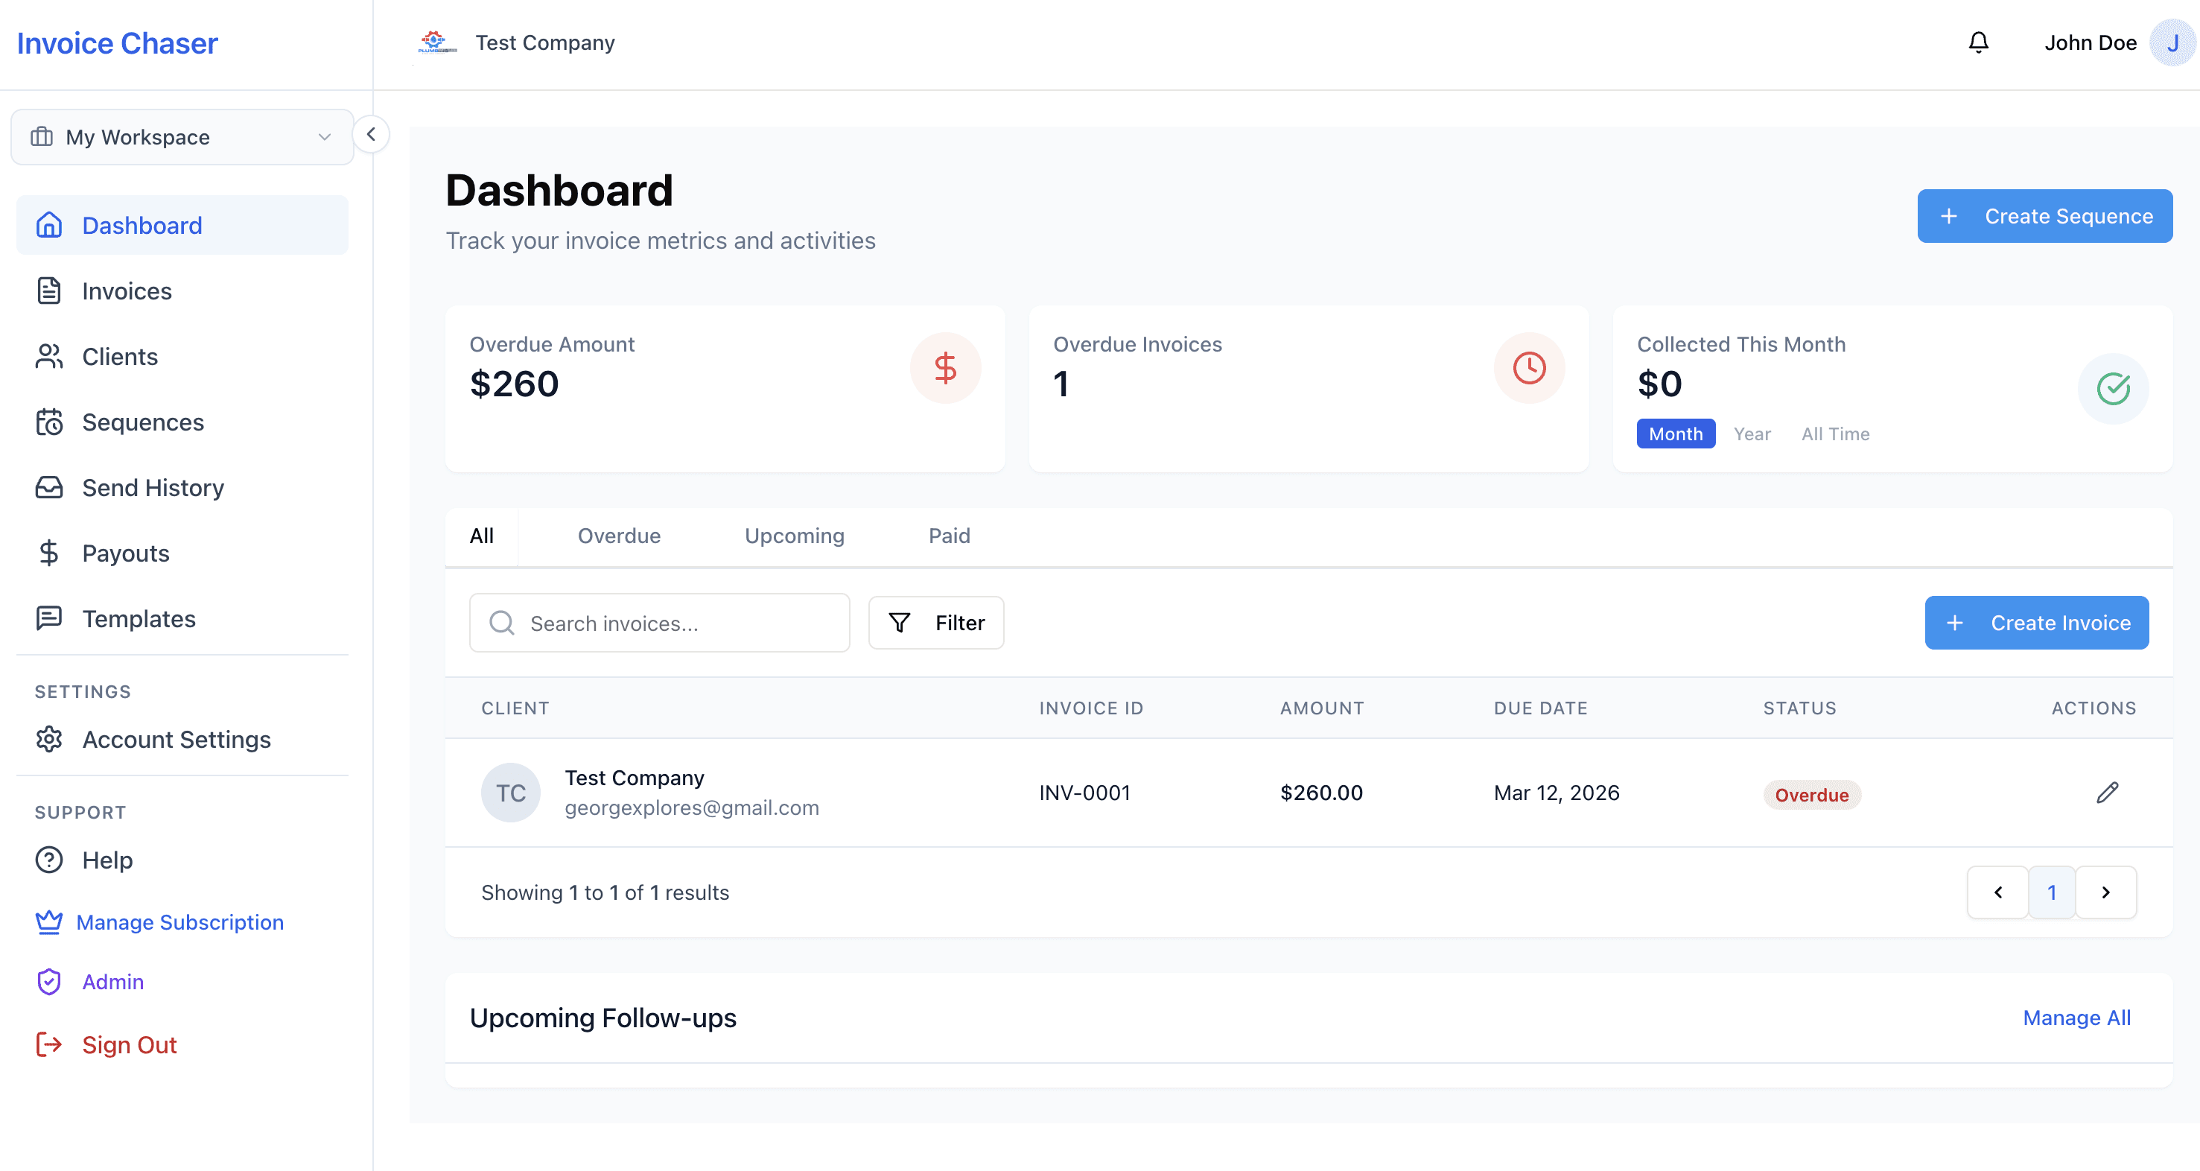Click the Create Sequence button
Viewport: 2200px width, 1171px height.
[x=2044, y=216]
